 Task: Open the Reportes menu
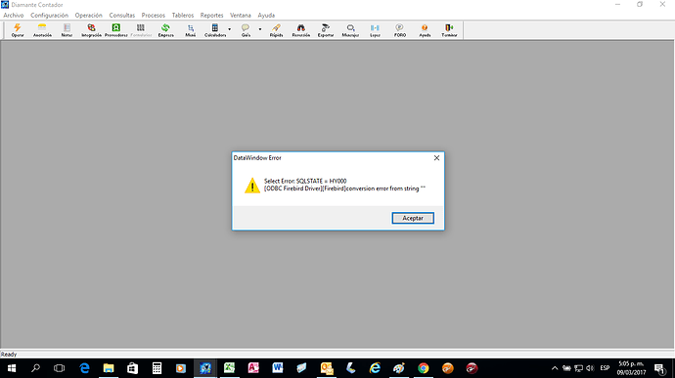pyautogui.click(x=212, y=15)
